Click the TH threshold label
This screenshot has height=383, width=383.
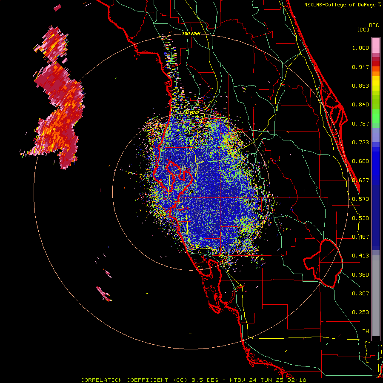point(366,332)
